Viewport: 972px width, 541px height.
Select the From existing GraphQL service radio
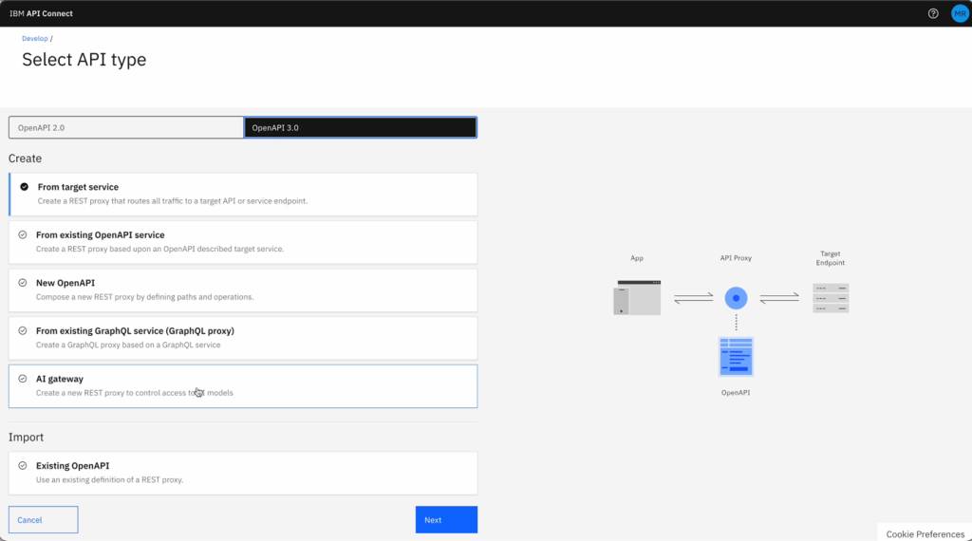pyautogui.click(x=23, y=331)
